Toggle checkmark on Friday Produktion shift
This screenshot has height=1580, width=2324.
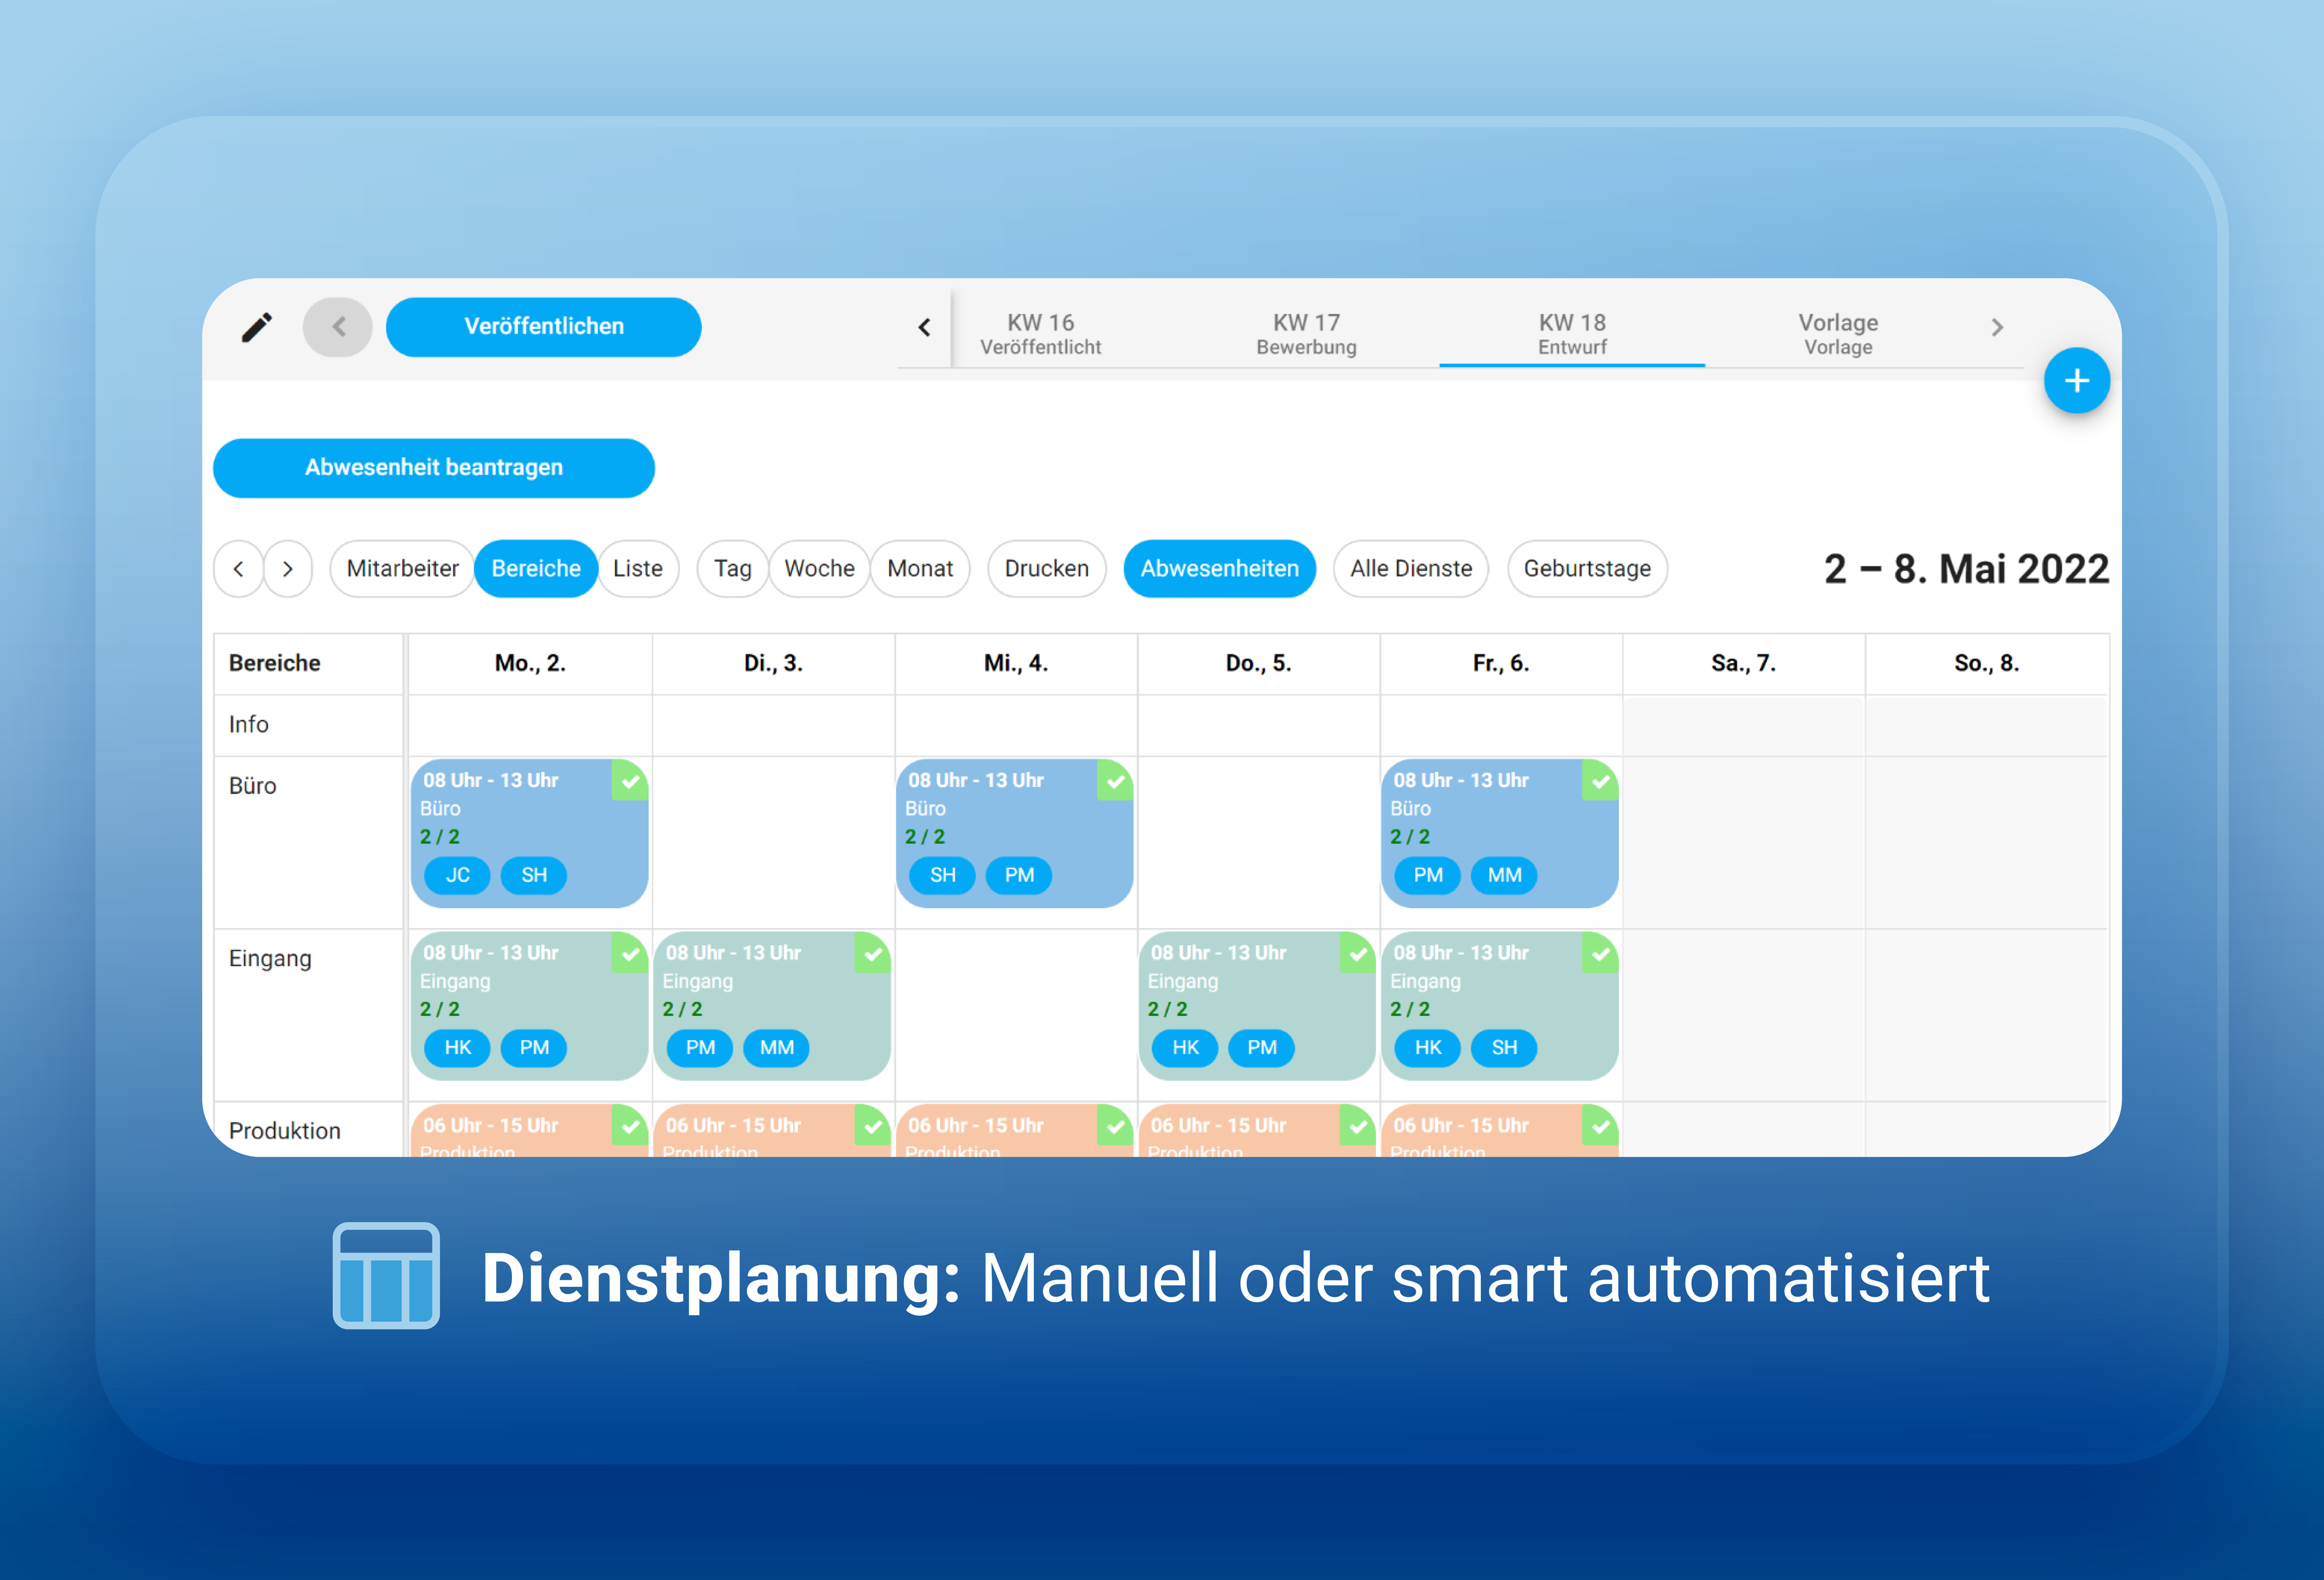tap(1600, 1127)
